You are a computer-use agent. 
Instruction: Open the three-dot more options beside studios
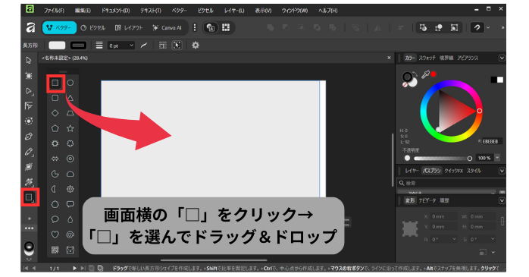[195, 27]
